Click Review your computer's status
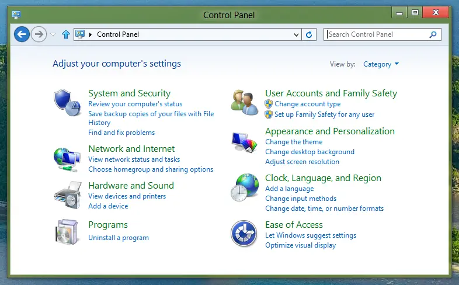This screenshot has width=459, height=285. pos(135,104)
